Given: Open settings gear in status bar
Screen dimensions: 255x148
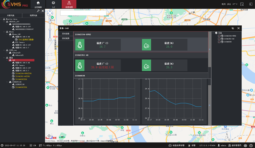Looking at the screenshot, I should pyautogui.click(x=245, y=145).
